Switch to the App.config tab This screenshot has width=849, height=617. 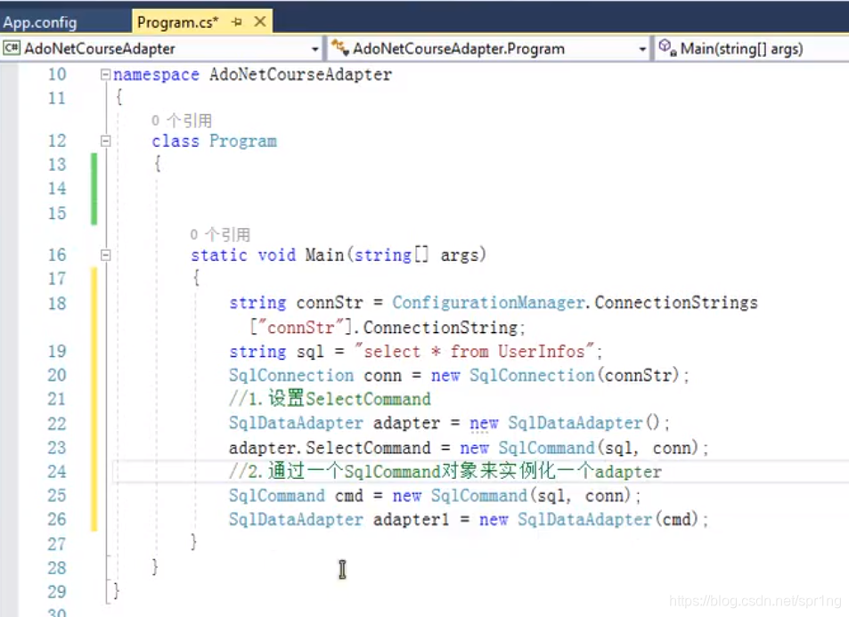click(x=40, y=22)
